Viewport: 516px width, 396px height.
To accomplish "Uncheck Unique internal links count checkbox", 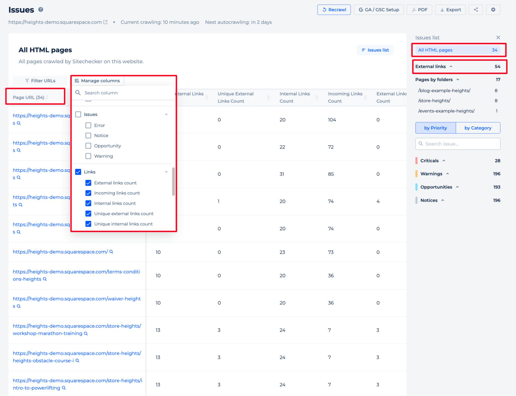I will point(88,224).
